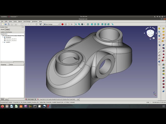This screenshot has width=166, height=124.
Task: Apply the Boolean operation tool
Action: coord(163,91)
